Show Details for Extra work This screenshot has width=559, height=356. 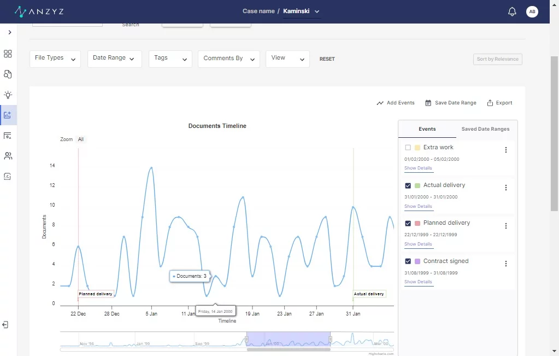click(418, 168)
